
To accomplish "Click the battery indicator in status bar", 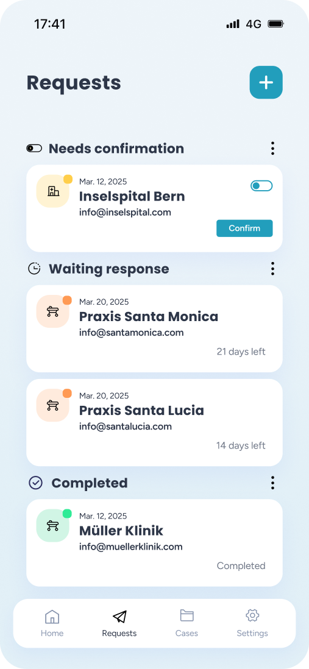I will 275,24.
